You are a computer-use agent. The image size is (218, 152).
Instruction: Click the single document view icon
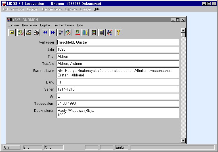94,33
